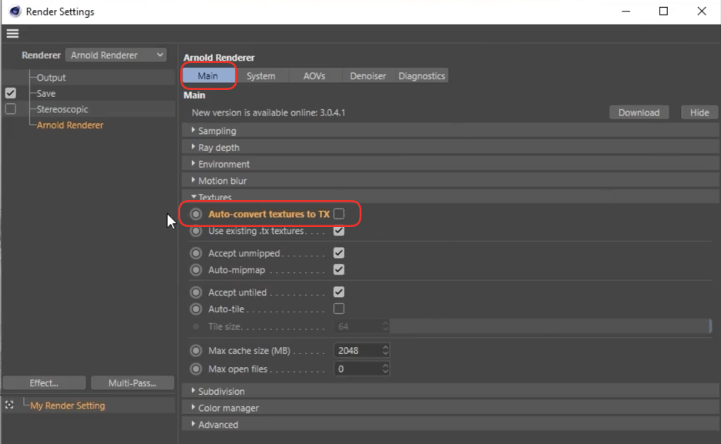Click animation dot beside Auto-tile

click(x=196, y=309)
